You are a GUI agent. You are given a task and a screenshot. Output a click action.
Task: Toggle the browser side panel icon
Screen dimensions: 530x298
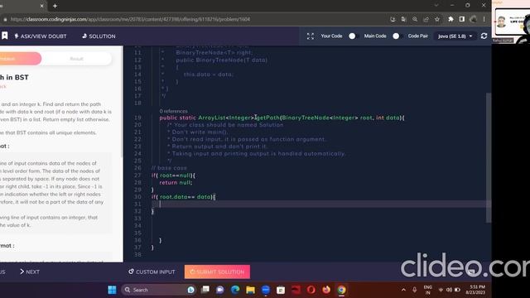click(x=462, y=19)
